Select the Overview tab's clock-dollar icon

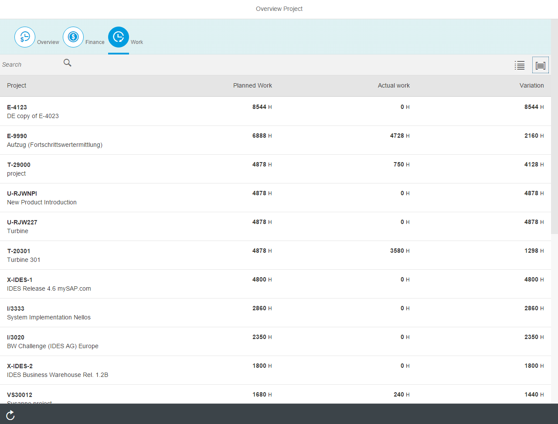[x=25, y=37]
